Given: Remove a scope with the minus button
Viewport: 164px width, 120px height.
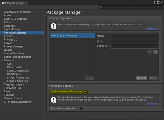Looking at the screenshot, I should pos(149,52).
